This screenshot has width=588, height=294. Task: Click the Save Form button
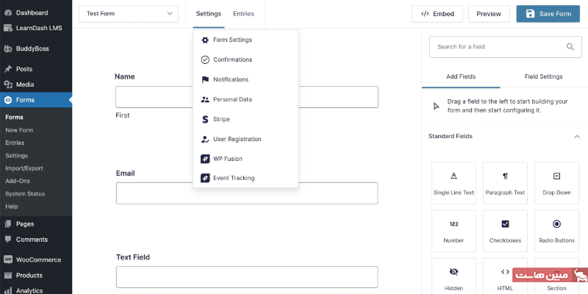pyautogui.click(x=548, y=14)
